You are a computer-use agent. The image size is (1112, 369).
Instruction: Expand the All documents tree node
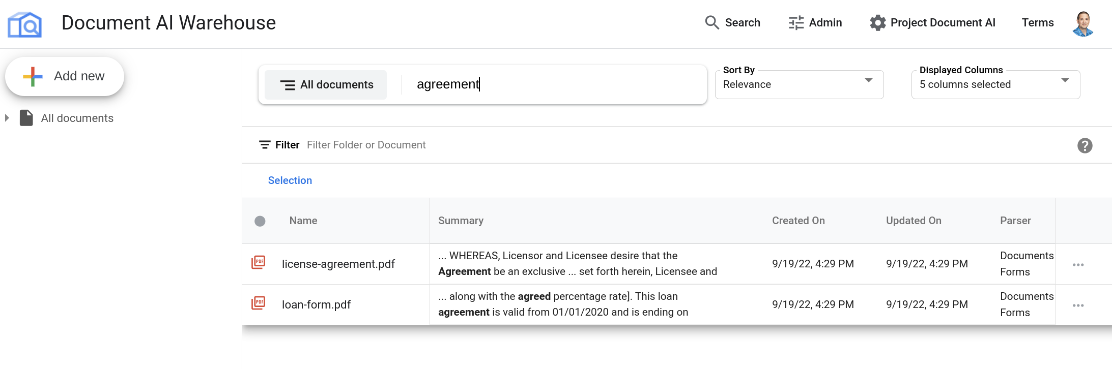click(x=7, y=118)
